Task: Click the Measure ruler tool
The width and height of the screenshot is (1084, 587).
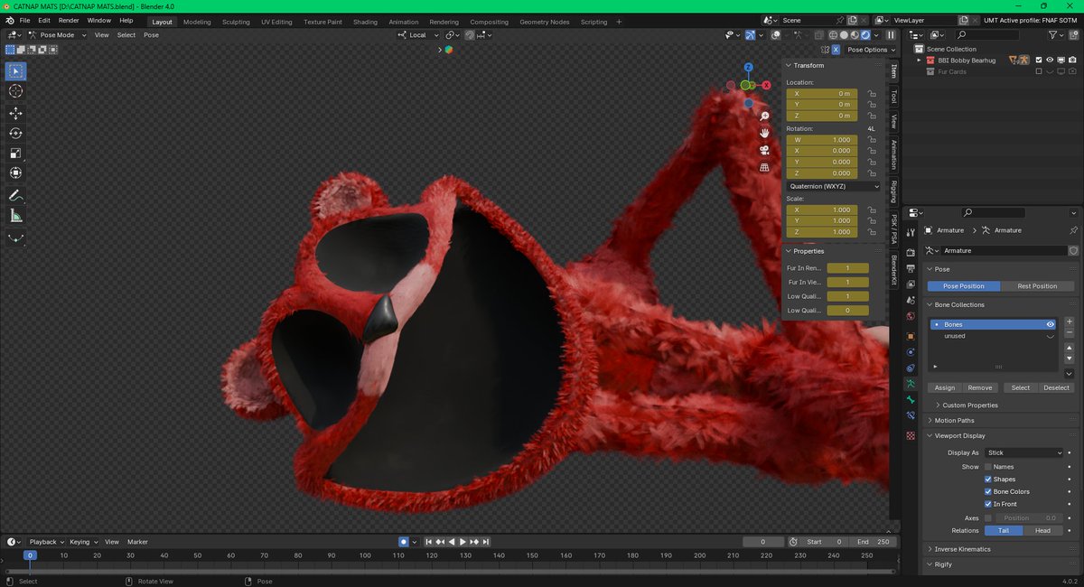Action: (x=16, y=216)
